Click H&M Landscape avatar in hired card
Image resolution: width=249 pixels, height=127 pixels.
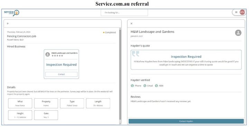point(48,55)
